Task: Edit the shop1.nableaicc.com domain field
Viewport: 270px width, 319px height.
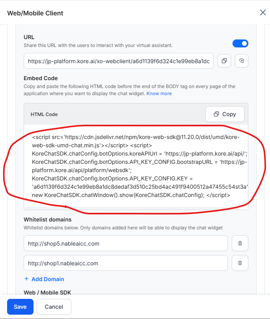Action: [x=125, y=263]
